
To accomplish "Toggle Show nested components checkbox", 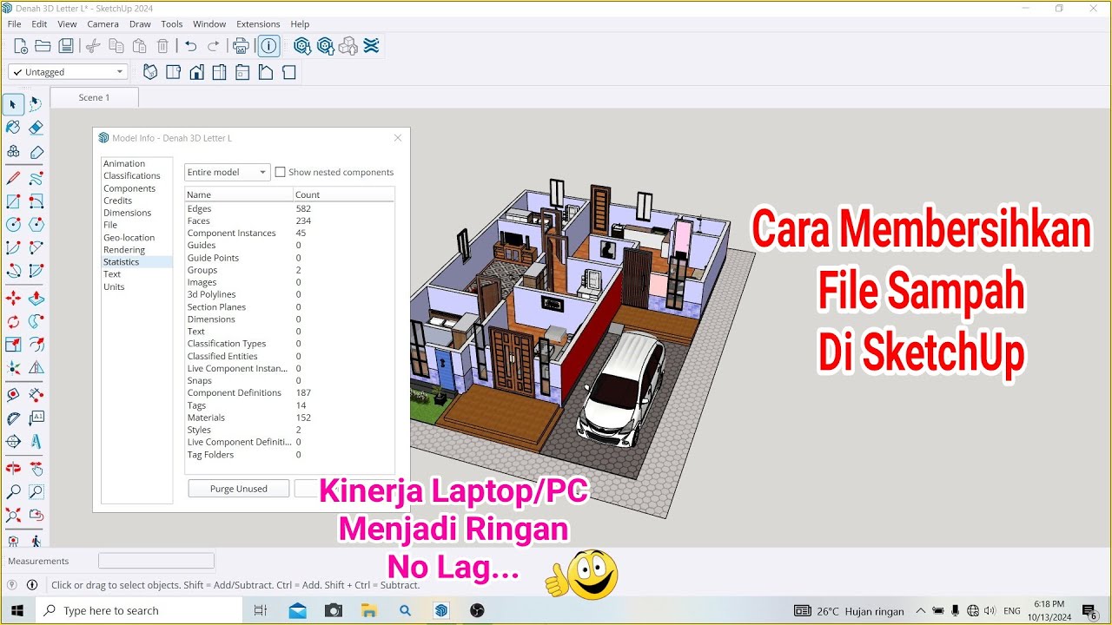I will (280, 172).
